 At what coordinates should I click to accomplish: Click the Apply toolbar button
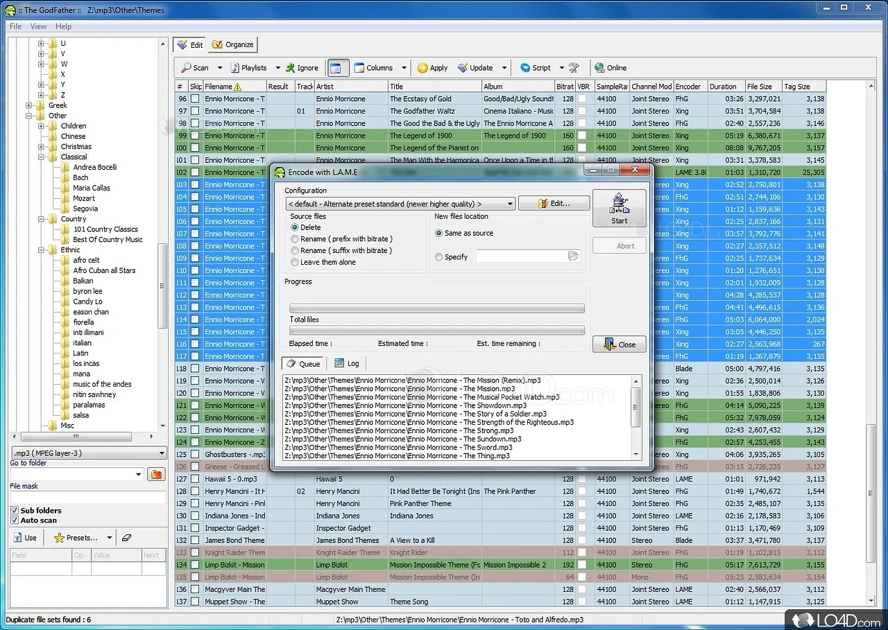tap(432, 68)
